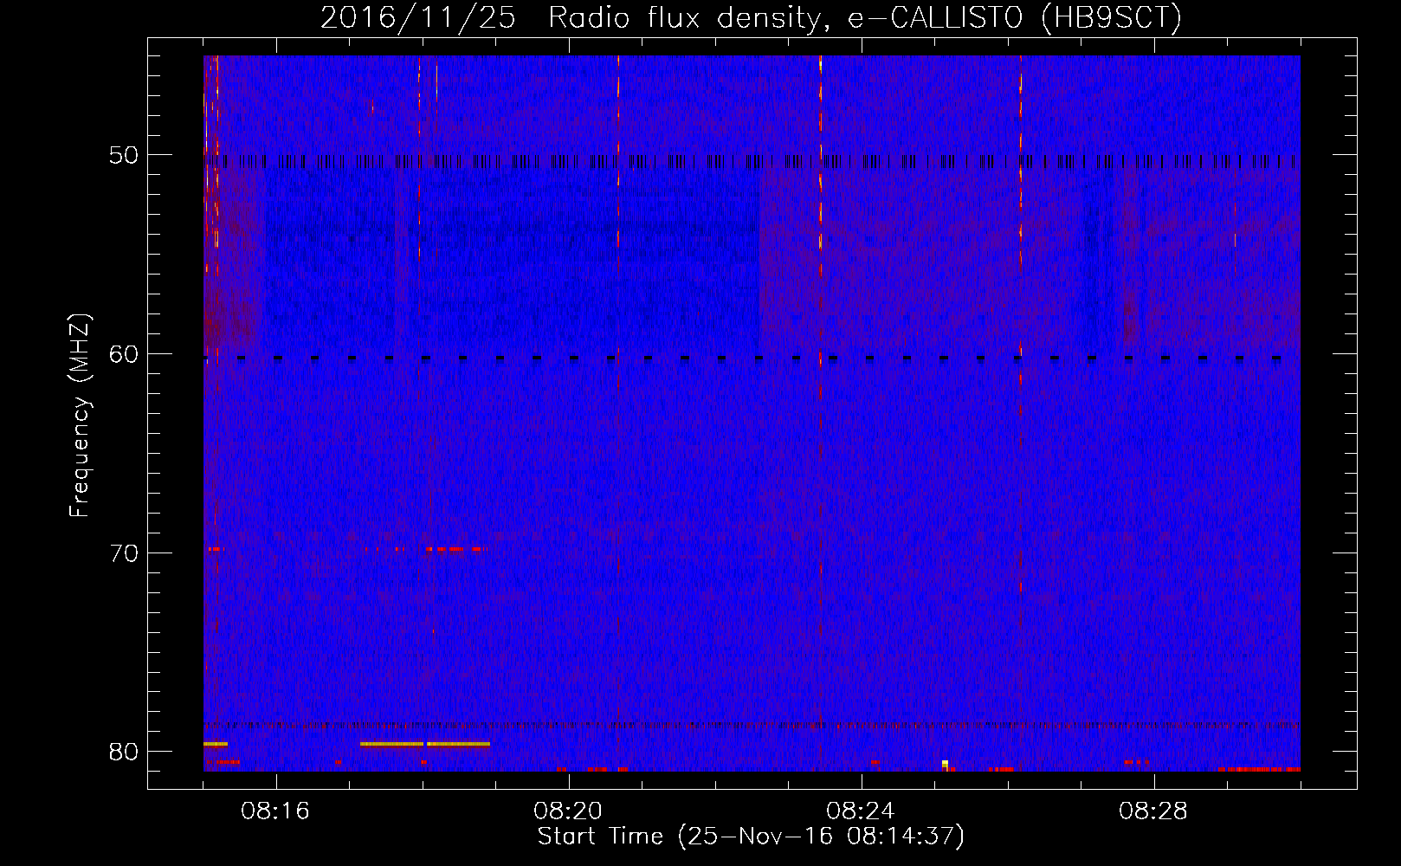Click the time tick label '08:28'

[x=1153, y=811]
